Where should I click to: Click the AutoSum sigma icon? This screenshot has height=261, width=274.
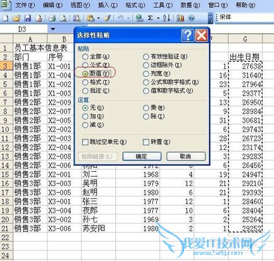pos(150,18)
